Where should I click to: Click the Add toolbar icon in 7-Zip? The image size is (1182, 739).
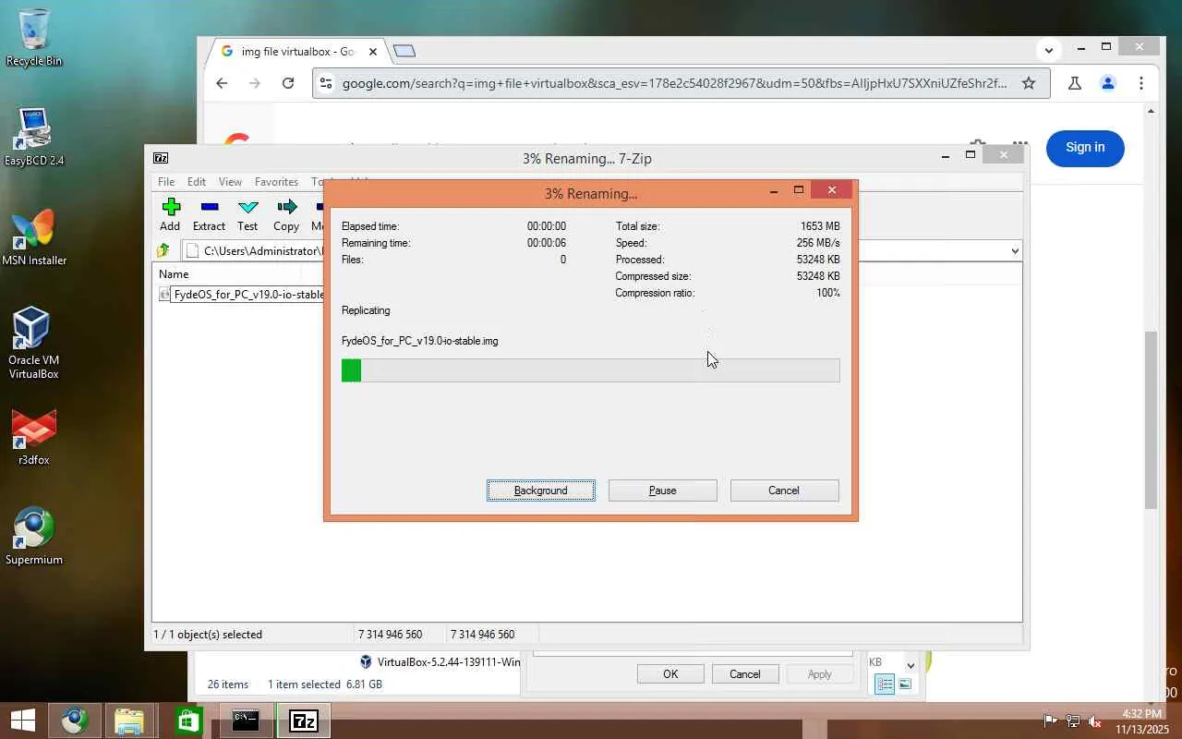[170, 207]
